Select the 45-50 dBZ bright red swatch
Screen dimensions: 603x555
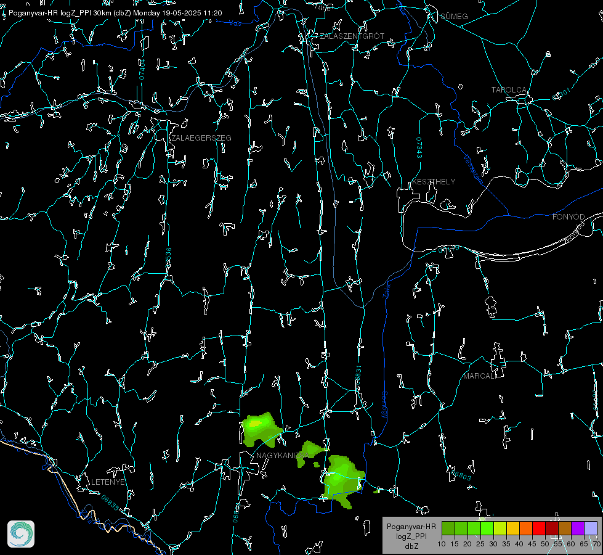(x=539, y=528)
